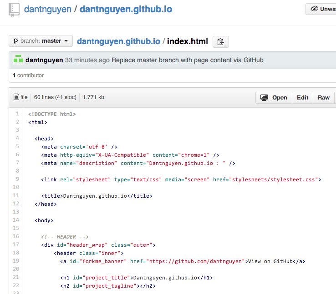Open the commit message 'Replace master branch' link
336x294 pixels.
[x=188, y=60]
